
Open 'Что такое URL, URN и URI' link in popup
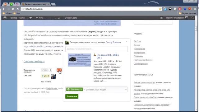108,56
